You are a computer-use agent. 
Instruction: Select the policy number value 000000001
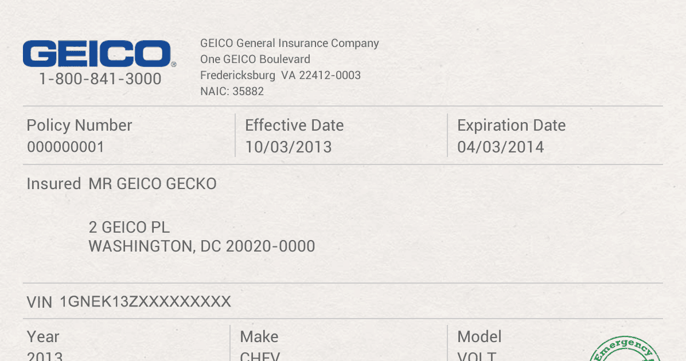pos(65,147)
